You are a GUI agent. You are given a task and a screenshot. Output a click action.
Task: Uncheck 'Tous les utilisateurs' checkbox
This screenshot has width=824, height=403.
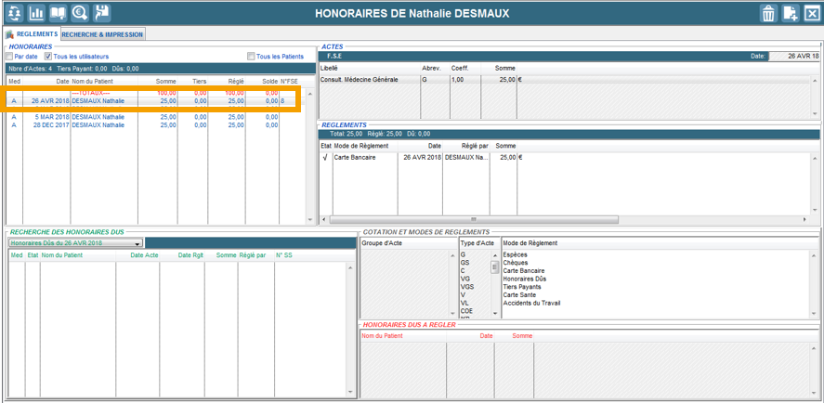click(48, 57)
